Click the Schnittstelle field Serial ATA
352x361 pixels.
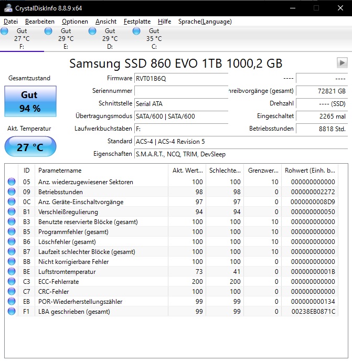[181, 103]
